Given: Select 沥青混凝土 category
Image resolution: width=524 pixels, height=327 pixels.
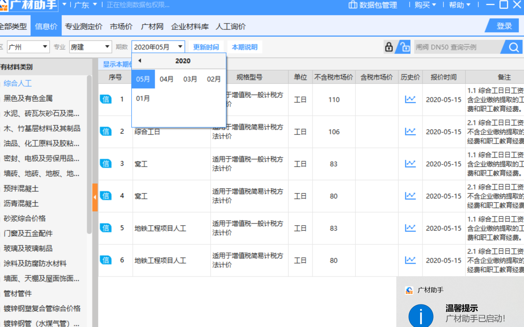Looking at the screenshot, I should [x=21, y=203].
